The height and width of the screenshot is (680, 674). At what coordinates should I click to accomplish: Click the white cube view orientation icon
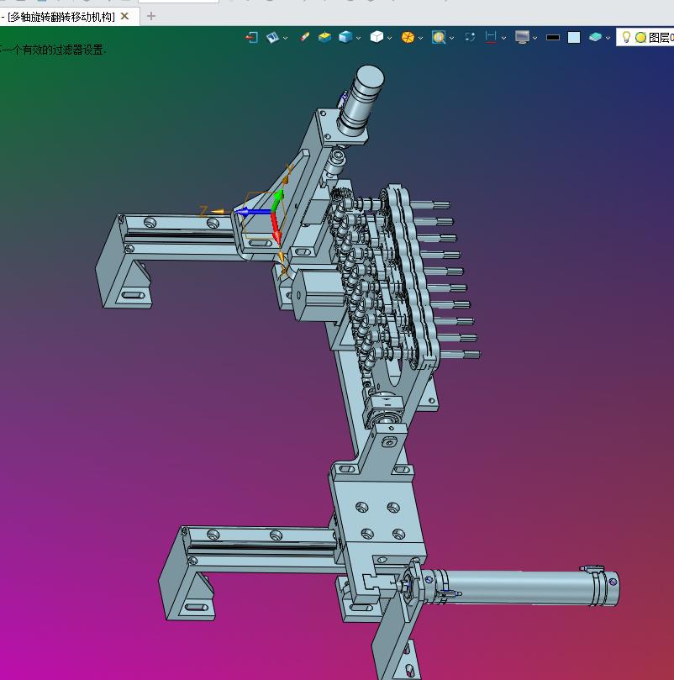click(376, 37)
